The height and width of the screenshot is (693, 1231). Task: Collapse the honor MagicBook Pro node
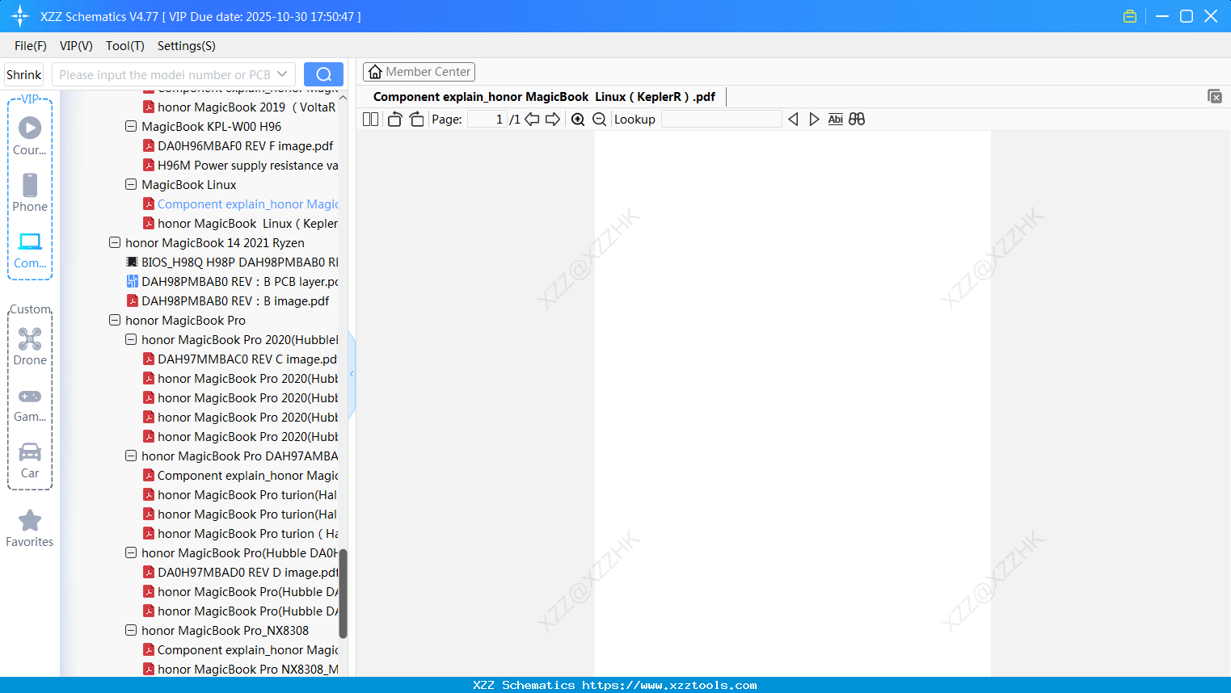(x=115, y=321)
